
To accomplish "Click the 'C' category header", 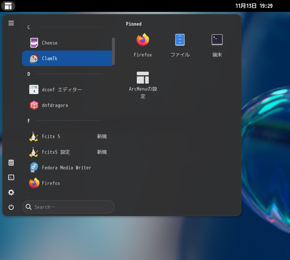I will coord(29,27).
